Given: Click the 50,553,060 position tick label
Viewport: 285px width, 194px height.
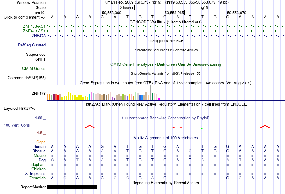Looking at the screenshot, I should (111, 13).
